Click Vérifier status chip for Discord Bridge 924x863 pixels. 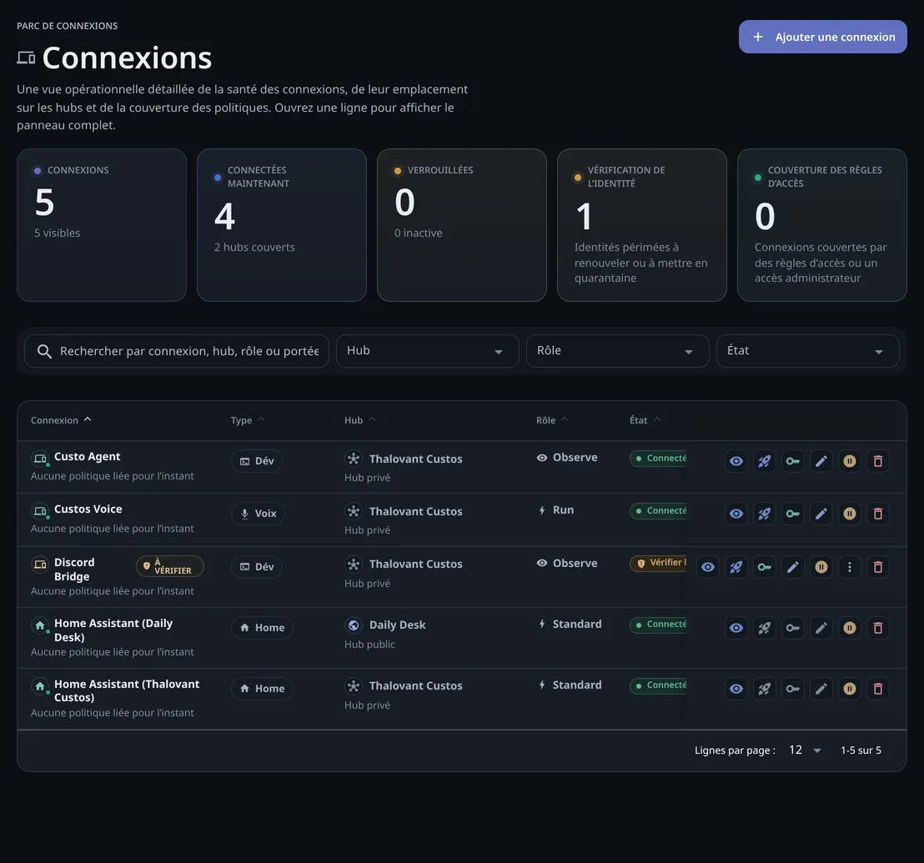pos(658,563)
